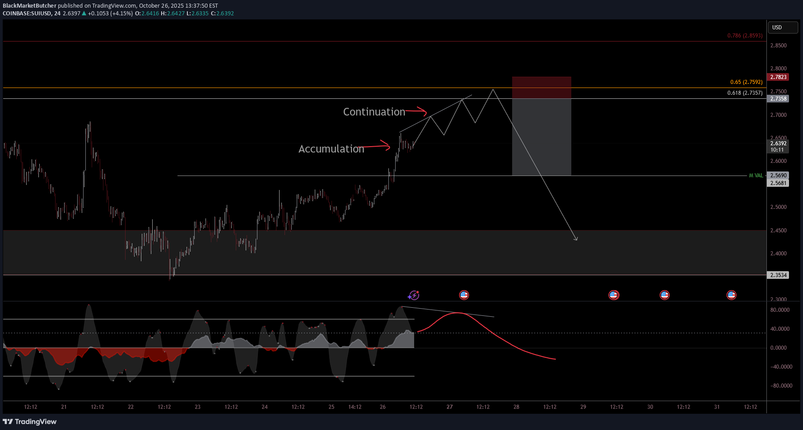Image resolution: width=803 pixels, height=430 pixels.
Task: Open the US flag event between 29 and 30
Action: coord(613,295)
